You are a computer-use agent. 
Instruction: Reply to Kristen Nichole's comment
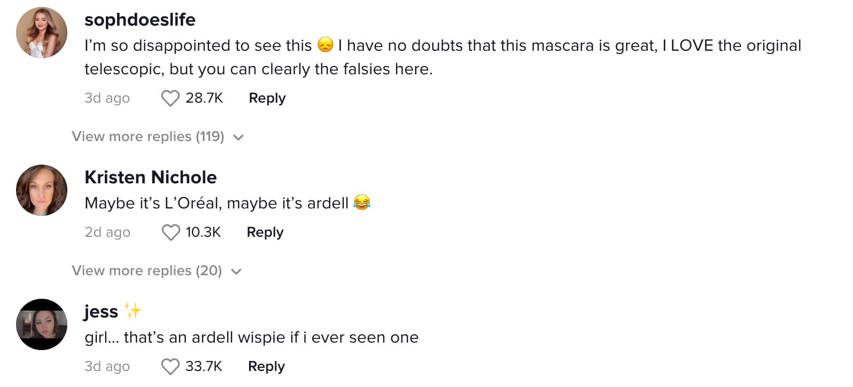pos(265,233)
